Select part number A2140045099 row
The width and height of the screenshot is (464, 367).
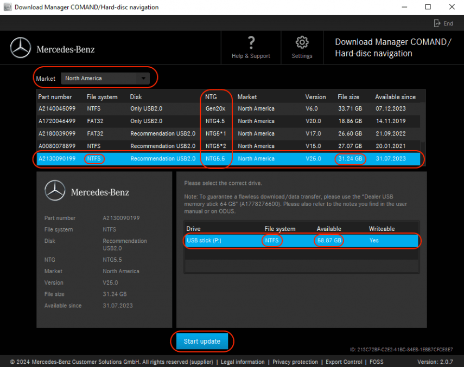pos(163,108)
